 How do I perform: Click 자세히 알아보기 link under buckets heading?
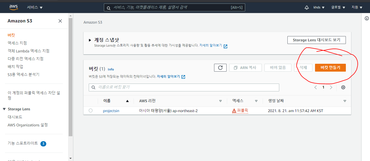pyautogui.click(x=168, y=77)
